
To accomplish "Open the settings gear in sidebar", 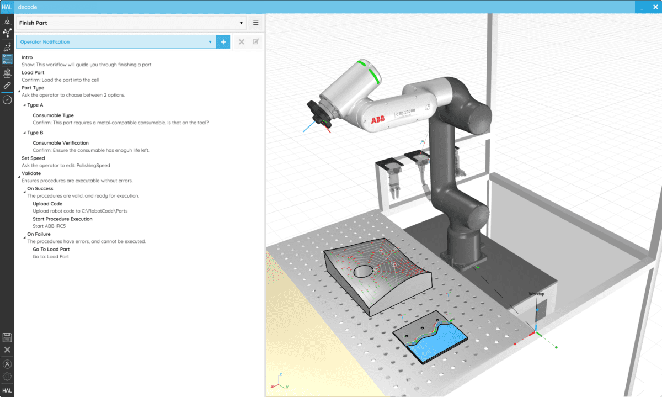I will (x=7, y=377).
